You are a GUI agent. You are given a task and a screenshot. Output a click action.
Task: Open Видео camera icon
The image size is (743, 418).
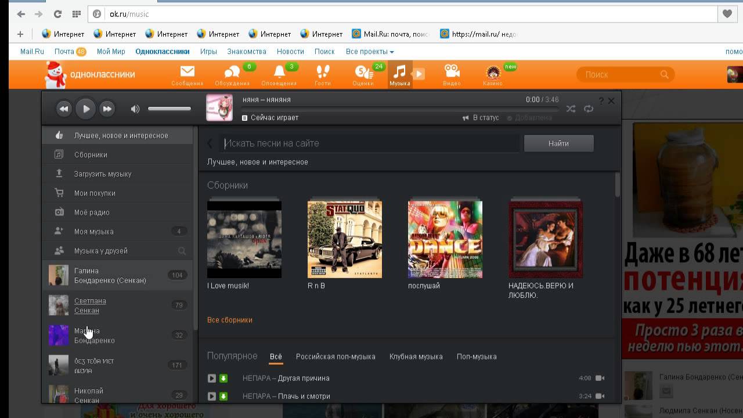click(x=452, y=71)
